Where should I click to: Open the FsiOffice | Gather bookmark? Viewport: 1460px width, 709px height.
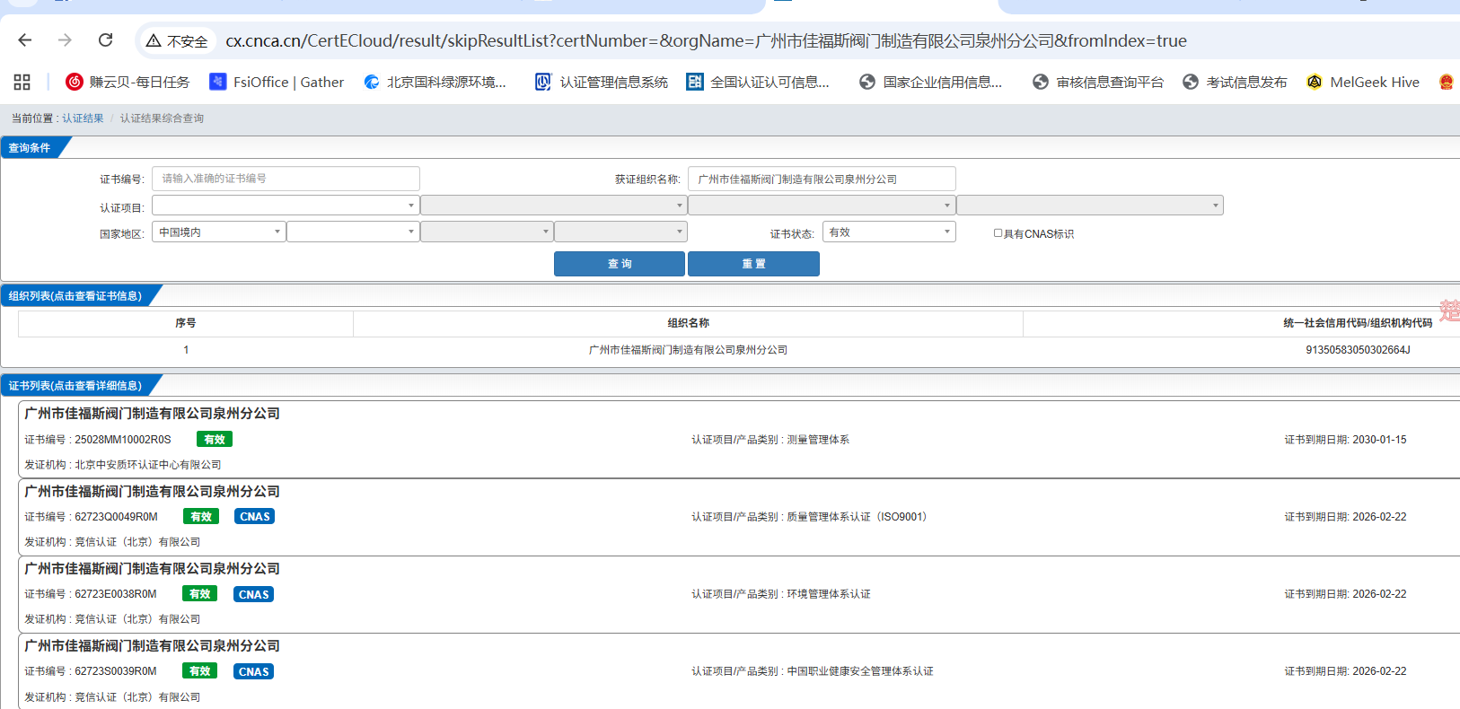(277, 82)
